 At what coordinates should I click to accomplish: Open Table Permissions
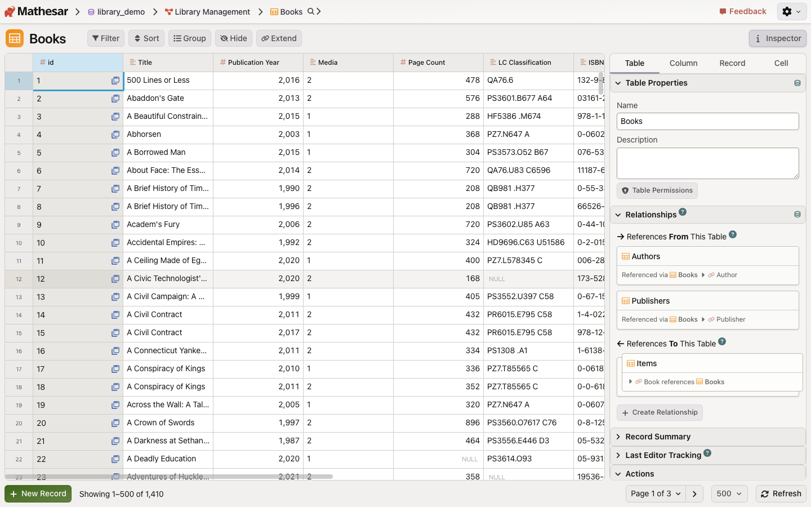point(657,190)
